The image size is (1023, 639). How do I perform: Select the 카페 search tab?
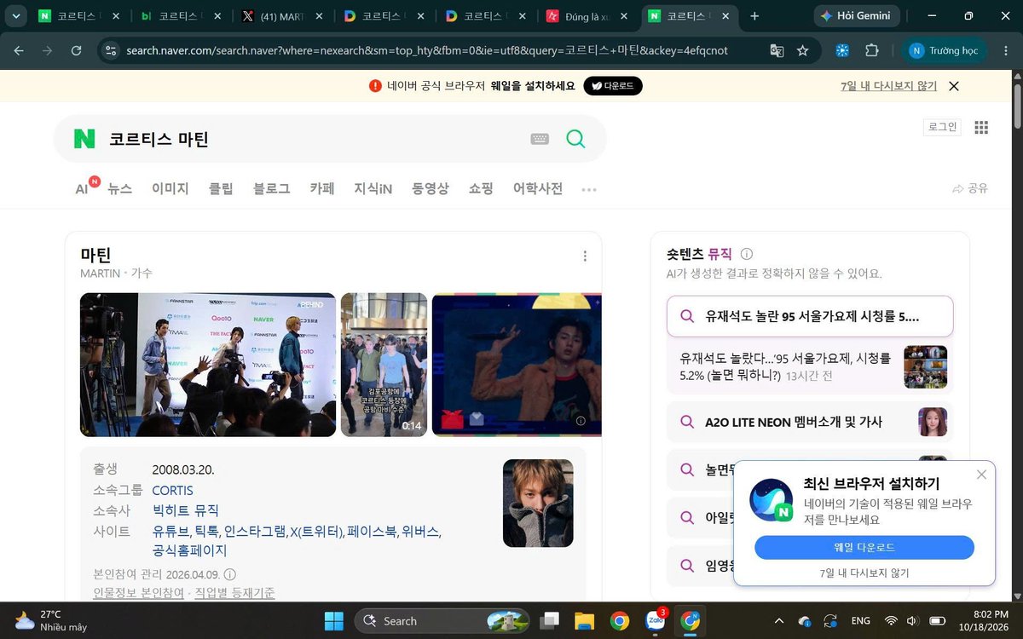click(x=322, y=188)
